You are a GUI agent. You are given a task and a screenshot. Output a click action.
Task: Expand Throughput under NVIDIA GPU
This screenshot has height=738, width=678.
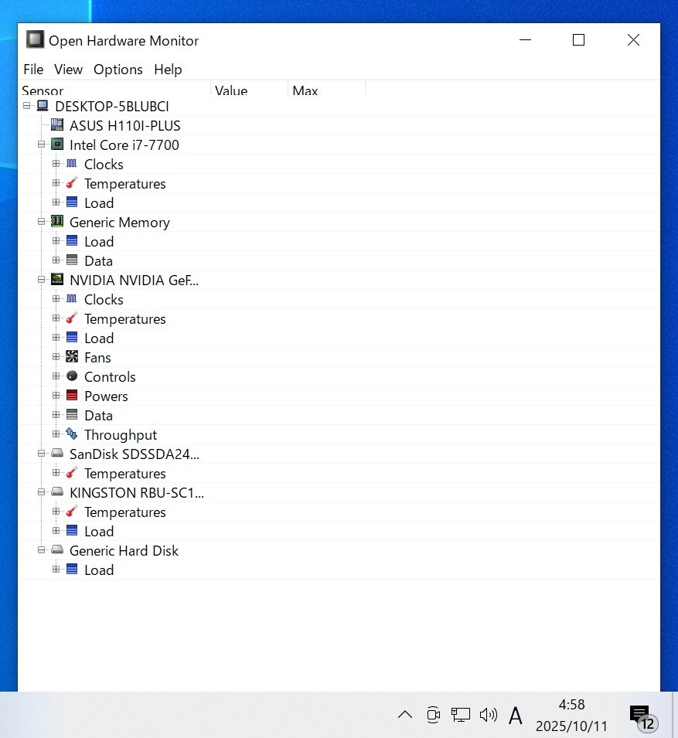click(x=56, y=434)
